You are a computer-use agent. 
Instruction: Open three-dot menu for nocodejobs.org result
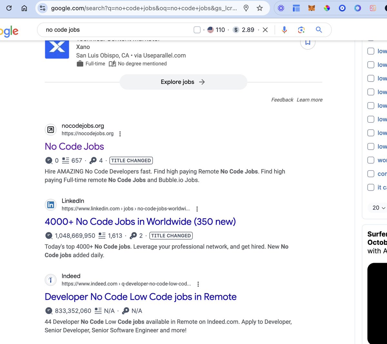pyautogui.click(x=120, y=134)
